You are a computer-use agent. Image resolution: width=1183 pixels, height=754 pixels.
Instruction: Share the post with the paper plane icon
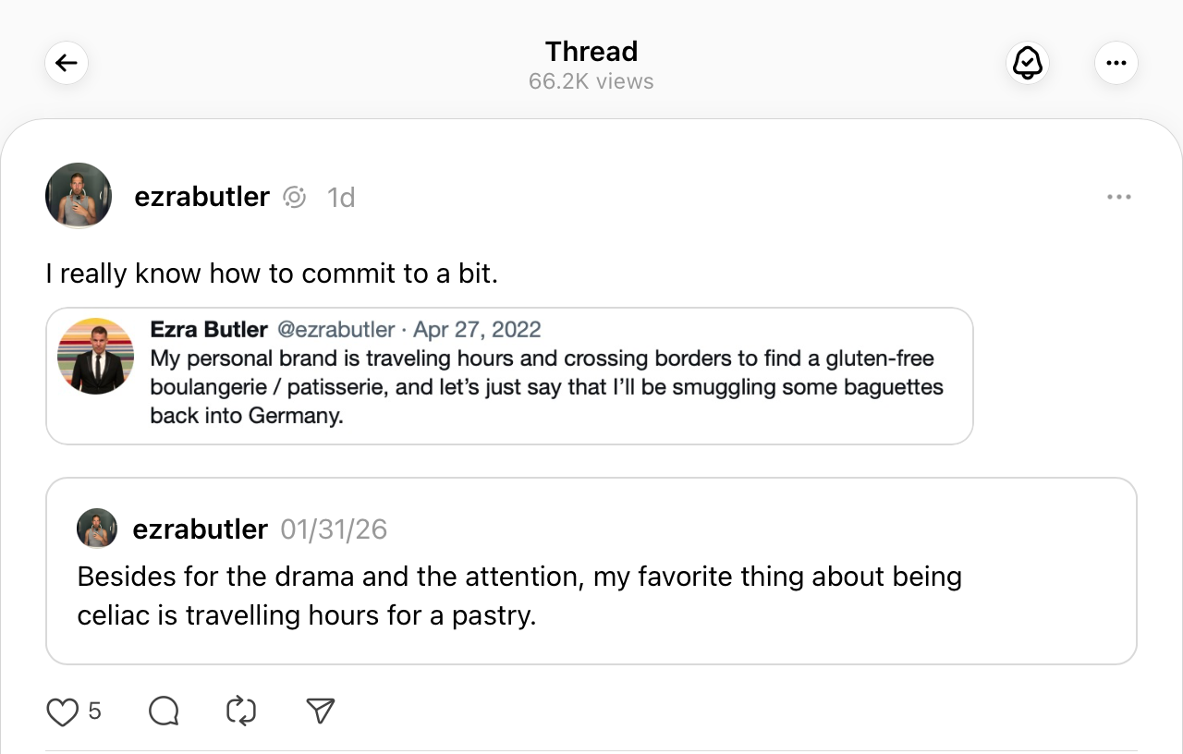coord(320,711)
